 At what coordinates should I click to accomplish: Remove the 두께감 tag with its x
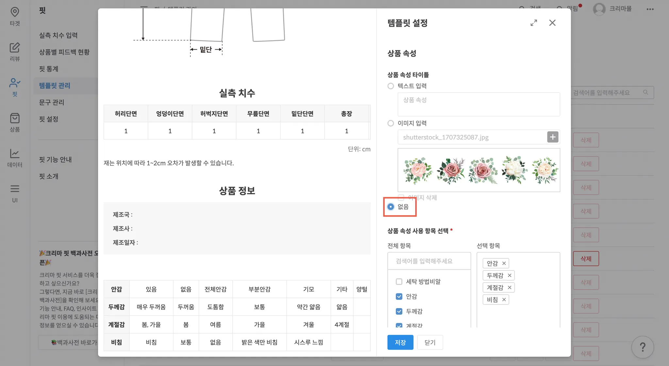coord(509,275)
